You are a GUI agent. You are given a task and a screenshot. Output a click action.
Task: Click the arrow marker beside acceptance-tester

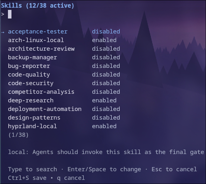coord(3,32)
